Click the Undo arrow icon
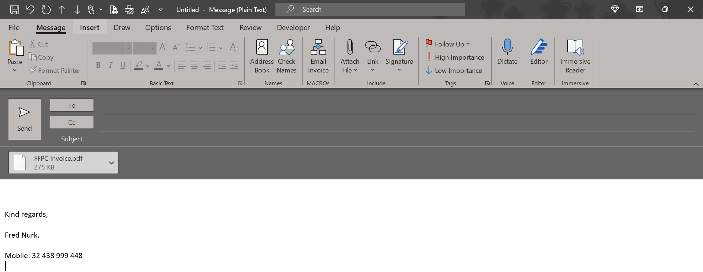 30,10
